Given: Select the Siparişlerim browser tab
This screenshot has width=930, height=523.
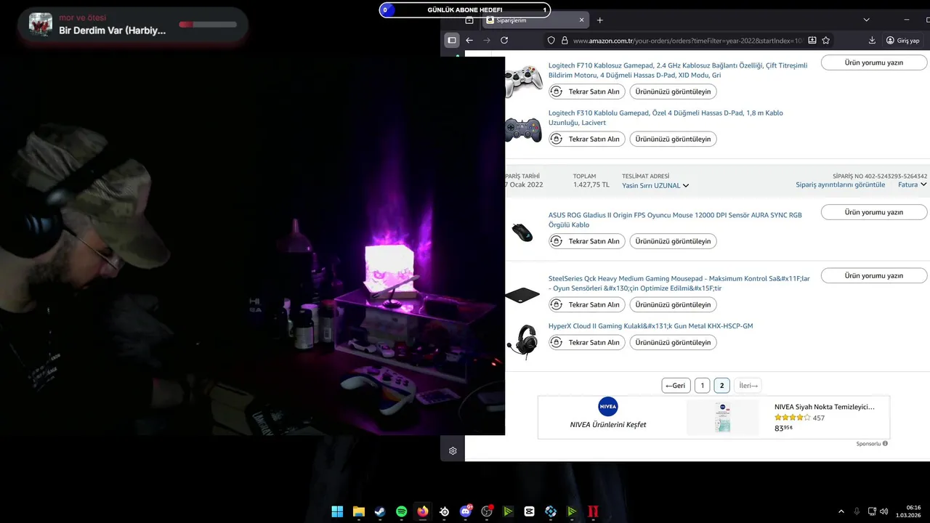Looking at the screenshot, I should click(537, 20).
